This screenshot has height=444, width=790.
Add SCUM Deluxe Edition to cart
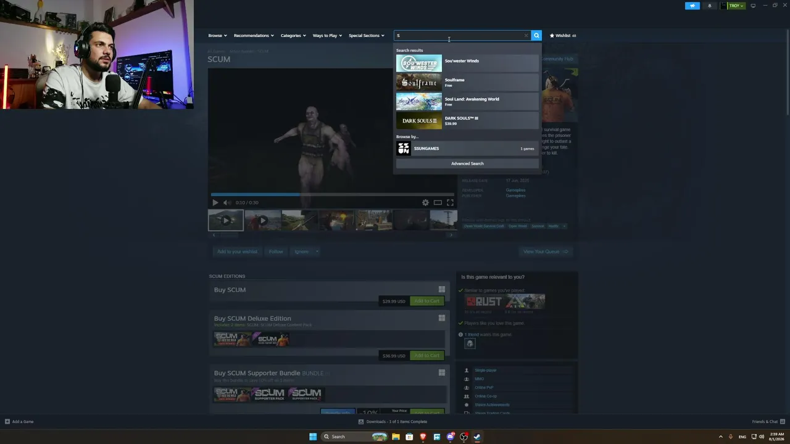pos(426,355)
